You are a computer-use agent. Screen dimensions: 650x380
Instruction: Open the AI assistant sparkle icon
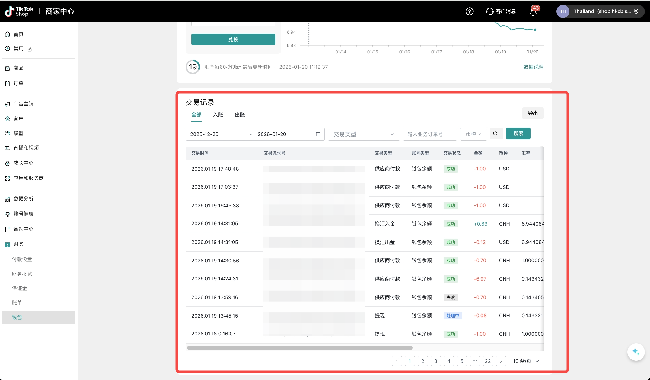(x=636, y=352)
